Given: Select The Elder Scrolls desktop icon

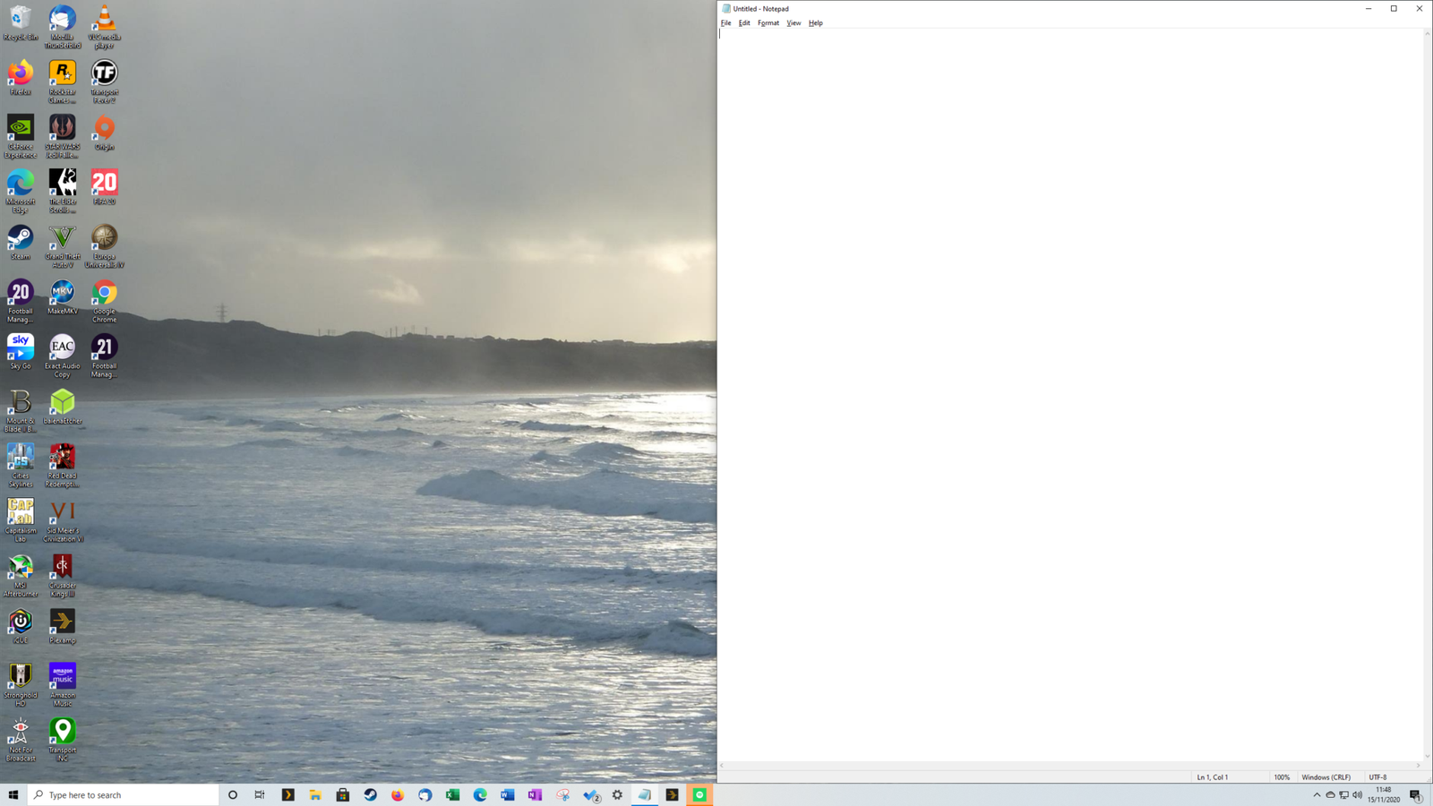Looking at the screenshot, I should [62, 191].
